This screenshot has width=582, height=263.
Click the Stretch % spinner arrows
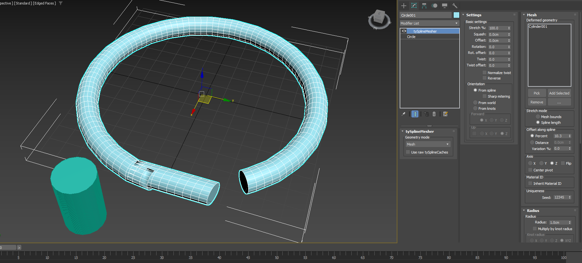(509, 28)
